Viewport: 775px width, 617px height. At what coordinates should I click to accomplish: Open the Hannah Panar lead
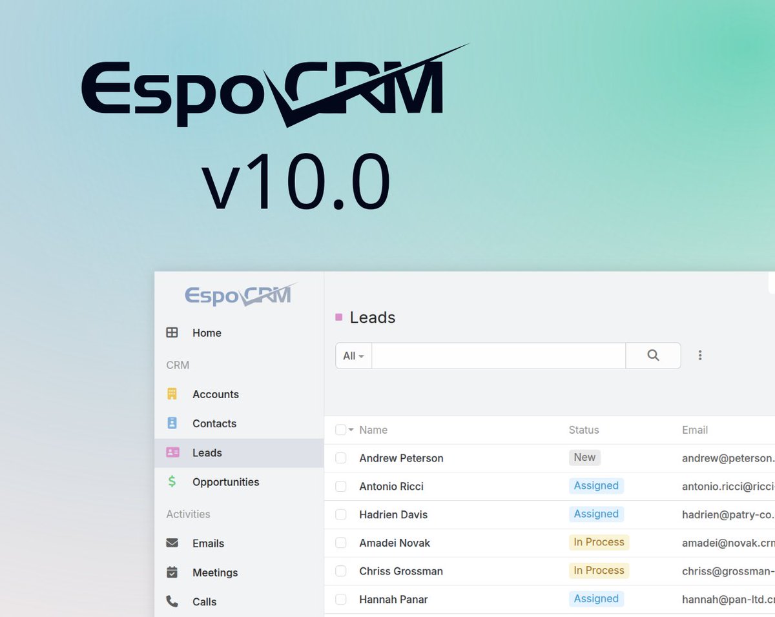pos(393,600)
